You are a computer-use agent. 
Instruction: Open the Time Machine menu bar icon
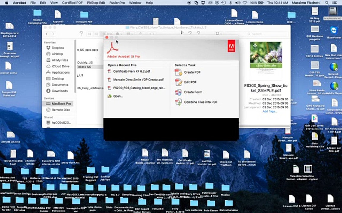tap(224, 3)
